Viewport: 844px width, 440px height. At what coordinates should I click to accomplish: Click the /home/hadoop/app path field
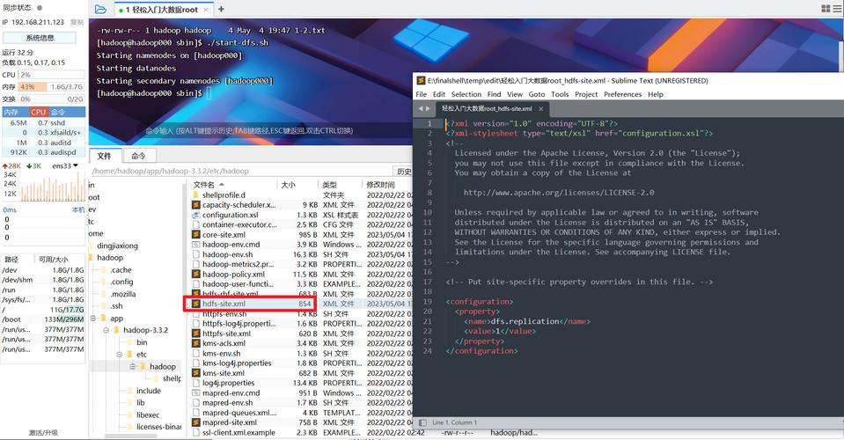pos(240,171)
